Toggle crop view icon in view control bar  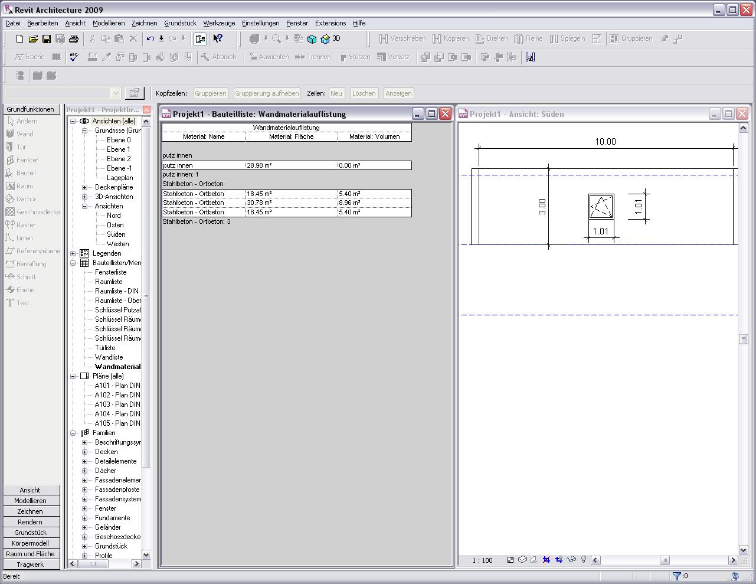[546, 560]
